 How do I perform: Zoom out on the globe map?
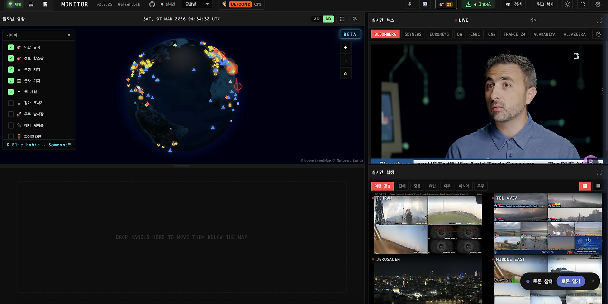345,61
